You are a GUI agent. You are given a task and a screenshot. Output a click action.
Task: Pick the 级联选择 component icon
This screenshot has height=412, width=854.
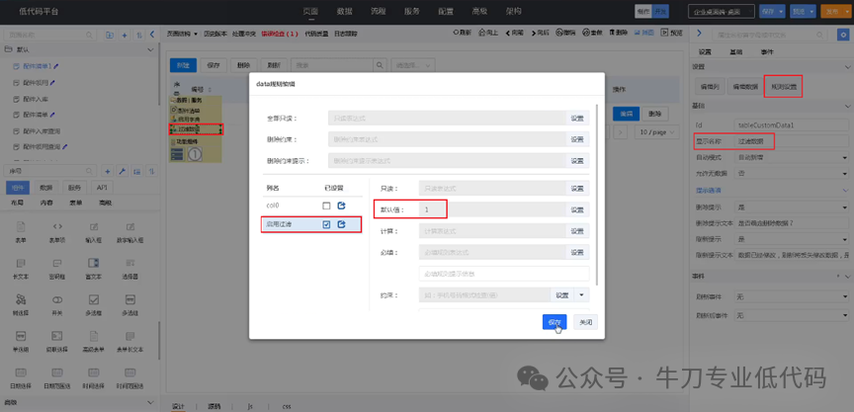57,336
